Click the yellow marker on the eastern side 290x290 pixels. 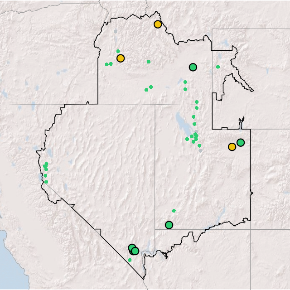point(232,147)
